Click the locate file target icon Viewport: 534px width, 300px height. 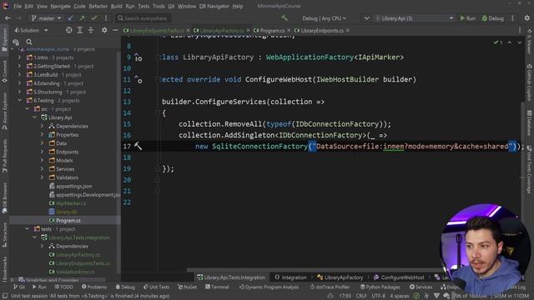(x=68, y=30)
